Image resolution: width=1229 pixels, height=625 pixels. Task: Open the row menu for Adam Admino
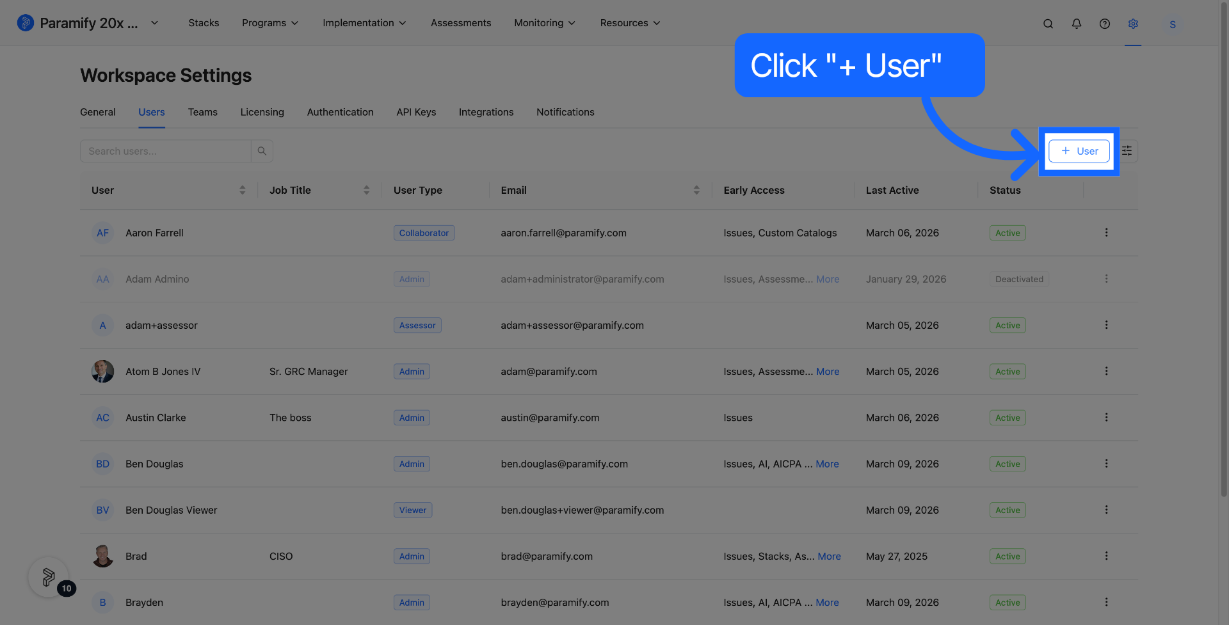coord(1106,279)
